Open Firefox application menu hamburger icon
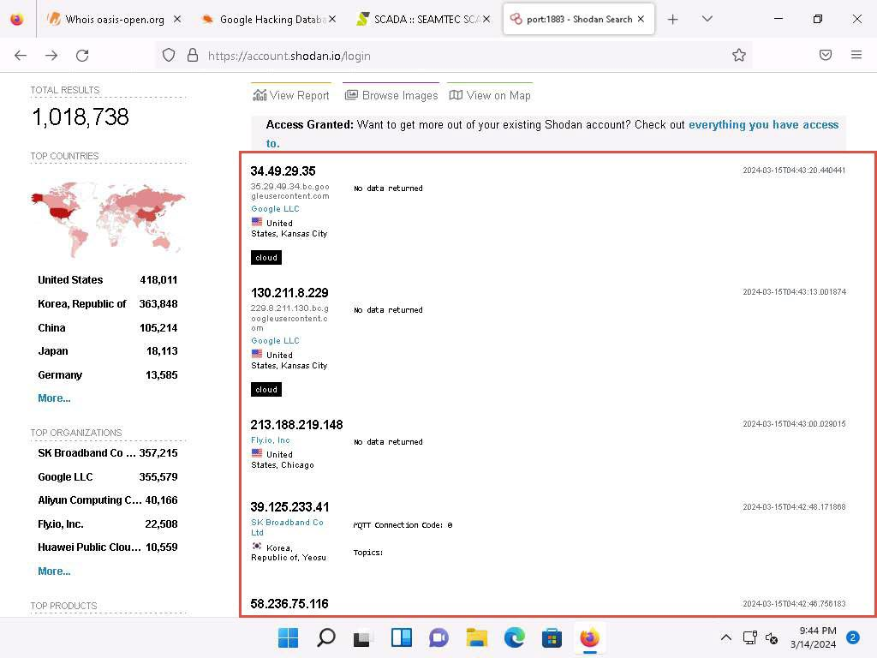 click(x=856, y=55)
